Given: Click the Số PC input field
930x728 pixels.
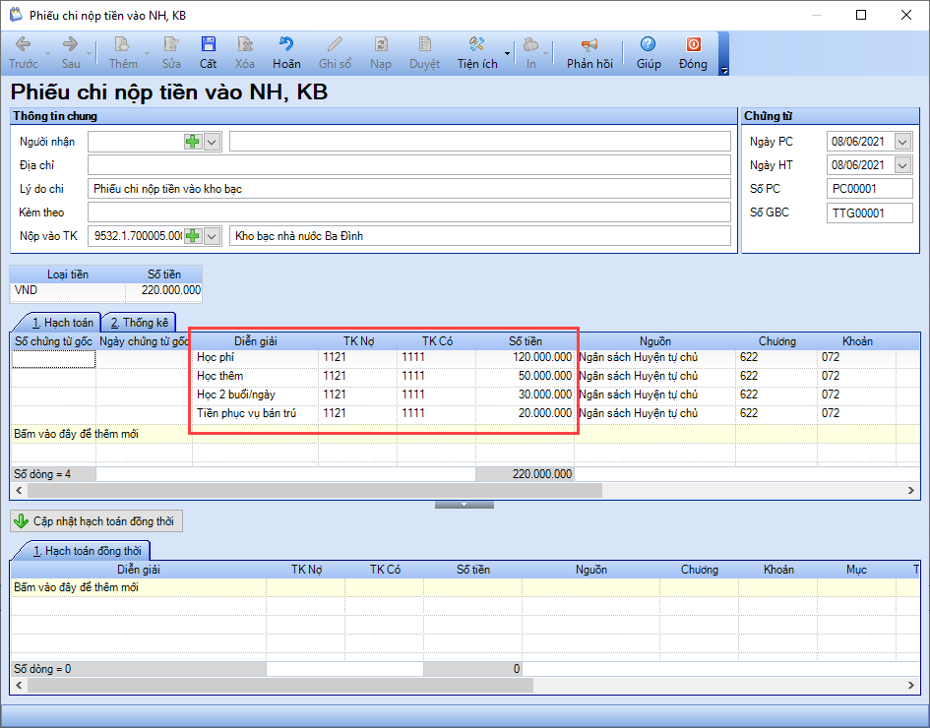Looking at the screenshot, I should pyautogui.click(x=869, y=189).
